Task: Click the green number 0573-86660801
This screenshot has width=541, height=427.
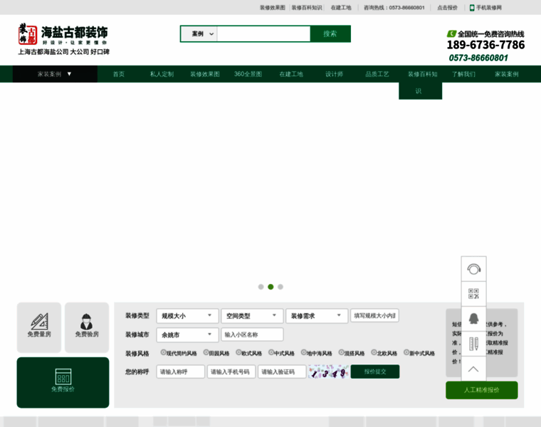Action: [478, 58]
